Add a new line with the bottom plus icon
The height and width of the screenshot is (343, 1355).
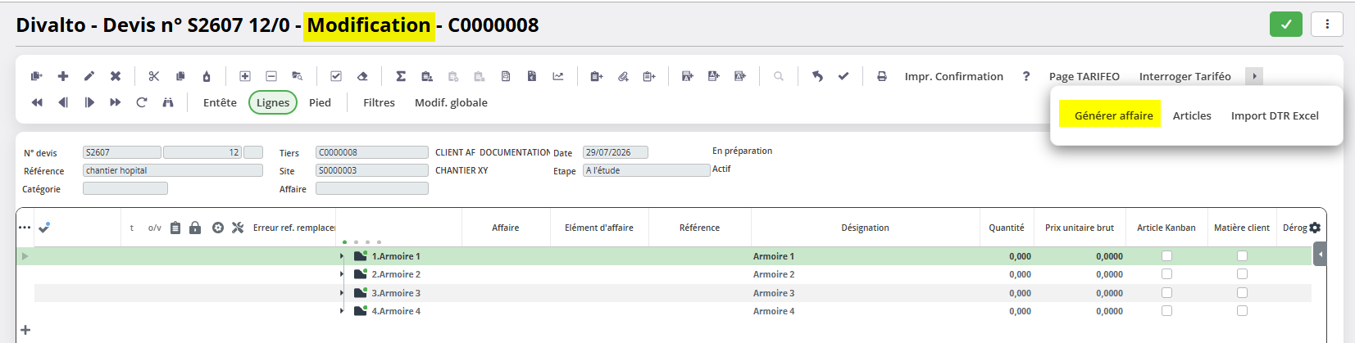point(25,330)
